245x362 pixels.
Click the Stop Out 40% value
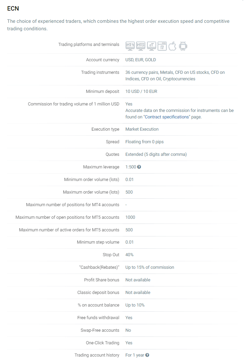(129, 255)
